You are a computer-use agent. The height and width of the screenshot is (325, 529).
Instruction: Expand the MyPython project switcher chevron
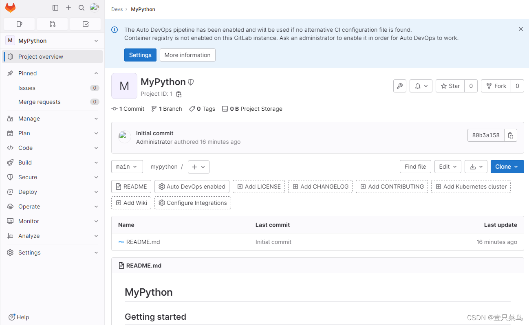(96, 41)
